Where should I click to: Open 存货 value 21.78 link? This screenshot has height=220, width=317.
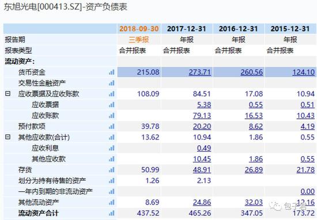click(x=305, y=170)
